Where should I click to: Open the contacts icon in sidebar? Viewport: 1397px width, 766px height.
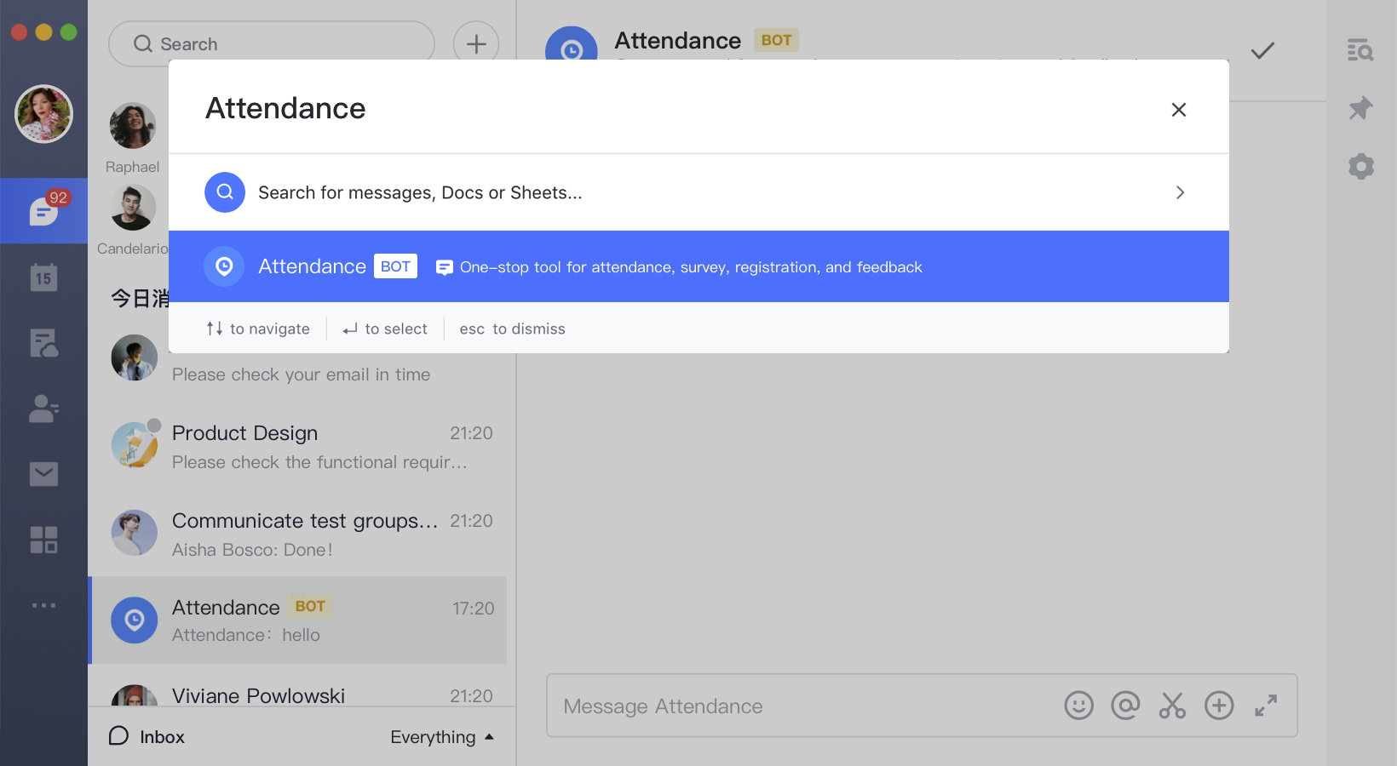43,409
